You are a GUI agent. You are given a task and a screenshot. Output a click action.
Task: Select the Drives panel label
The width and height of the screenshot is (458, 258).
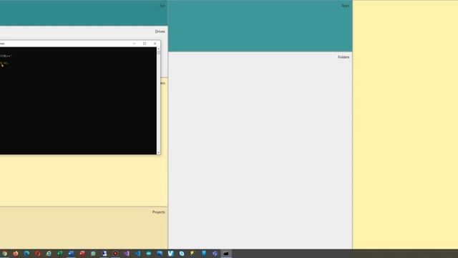[x=160, y=32]
